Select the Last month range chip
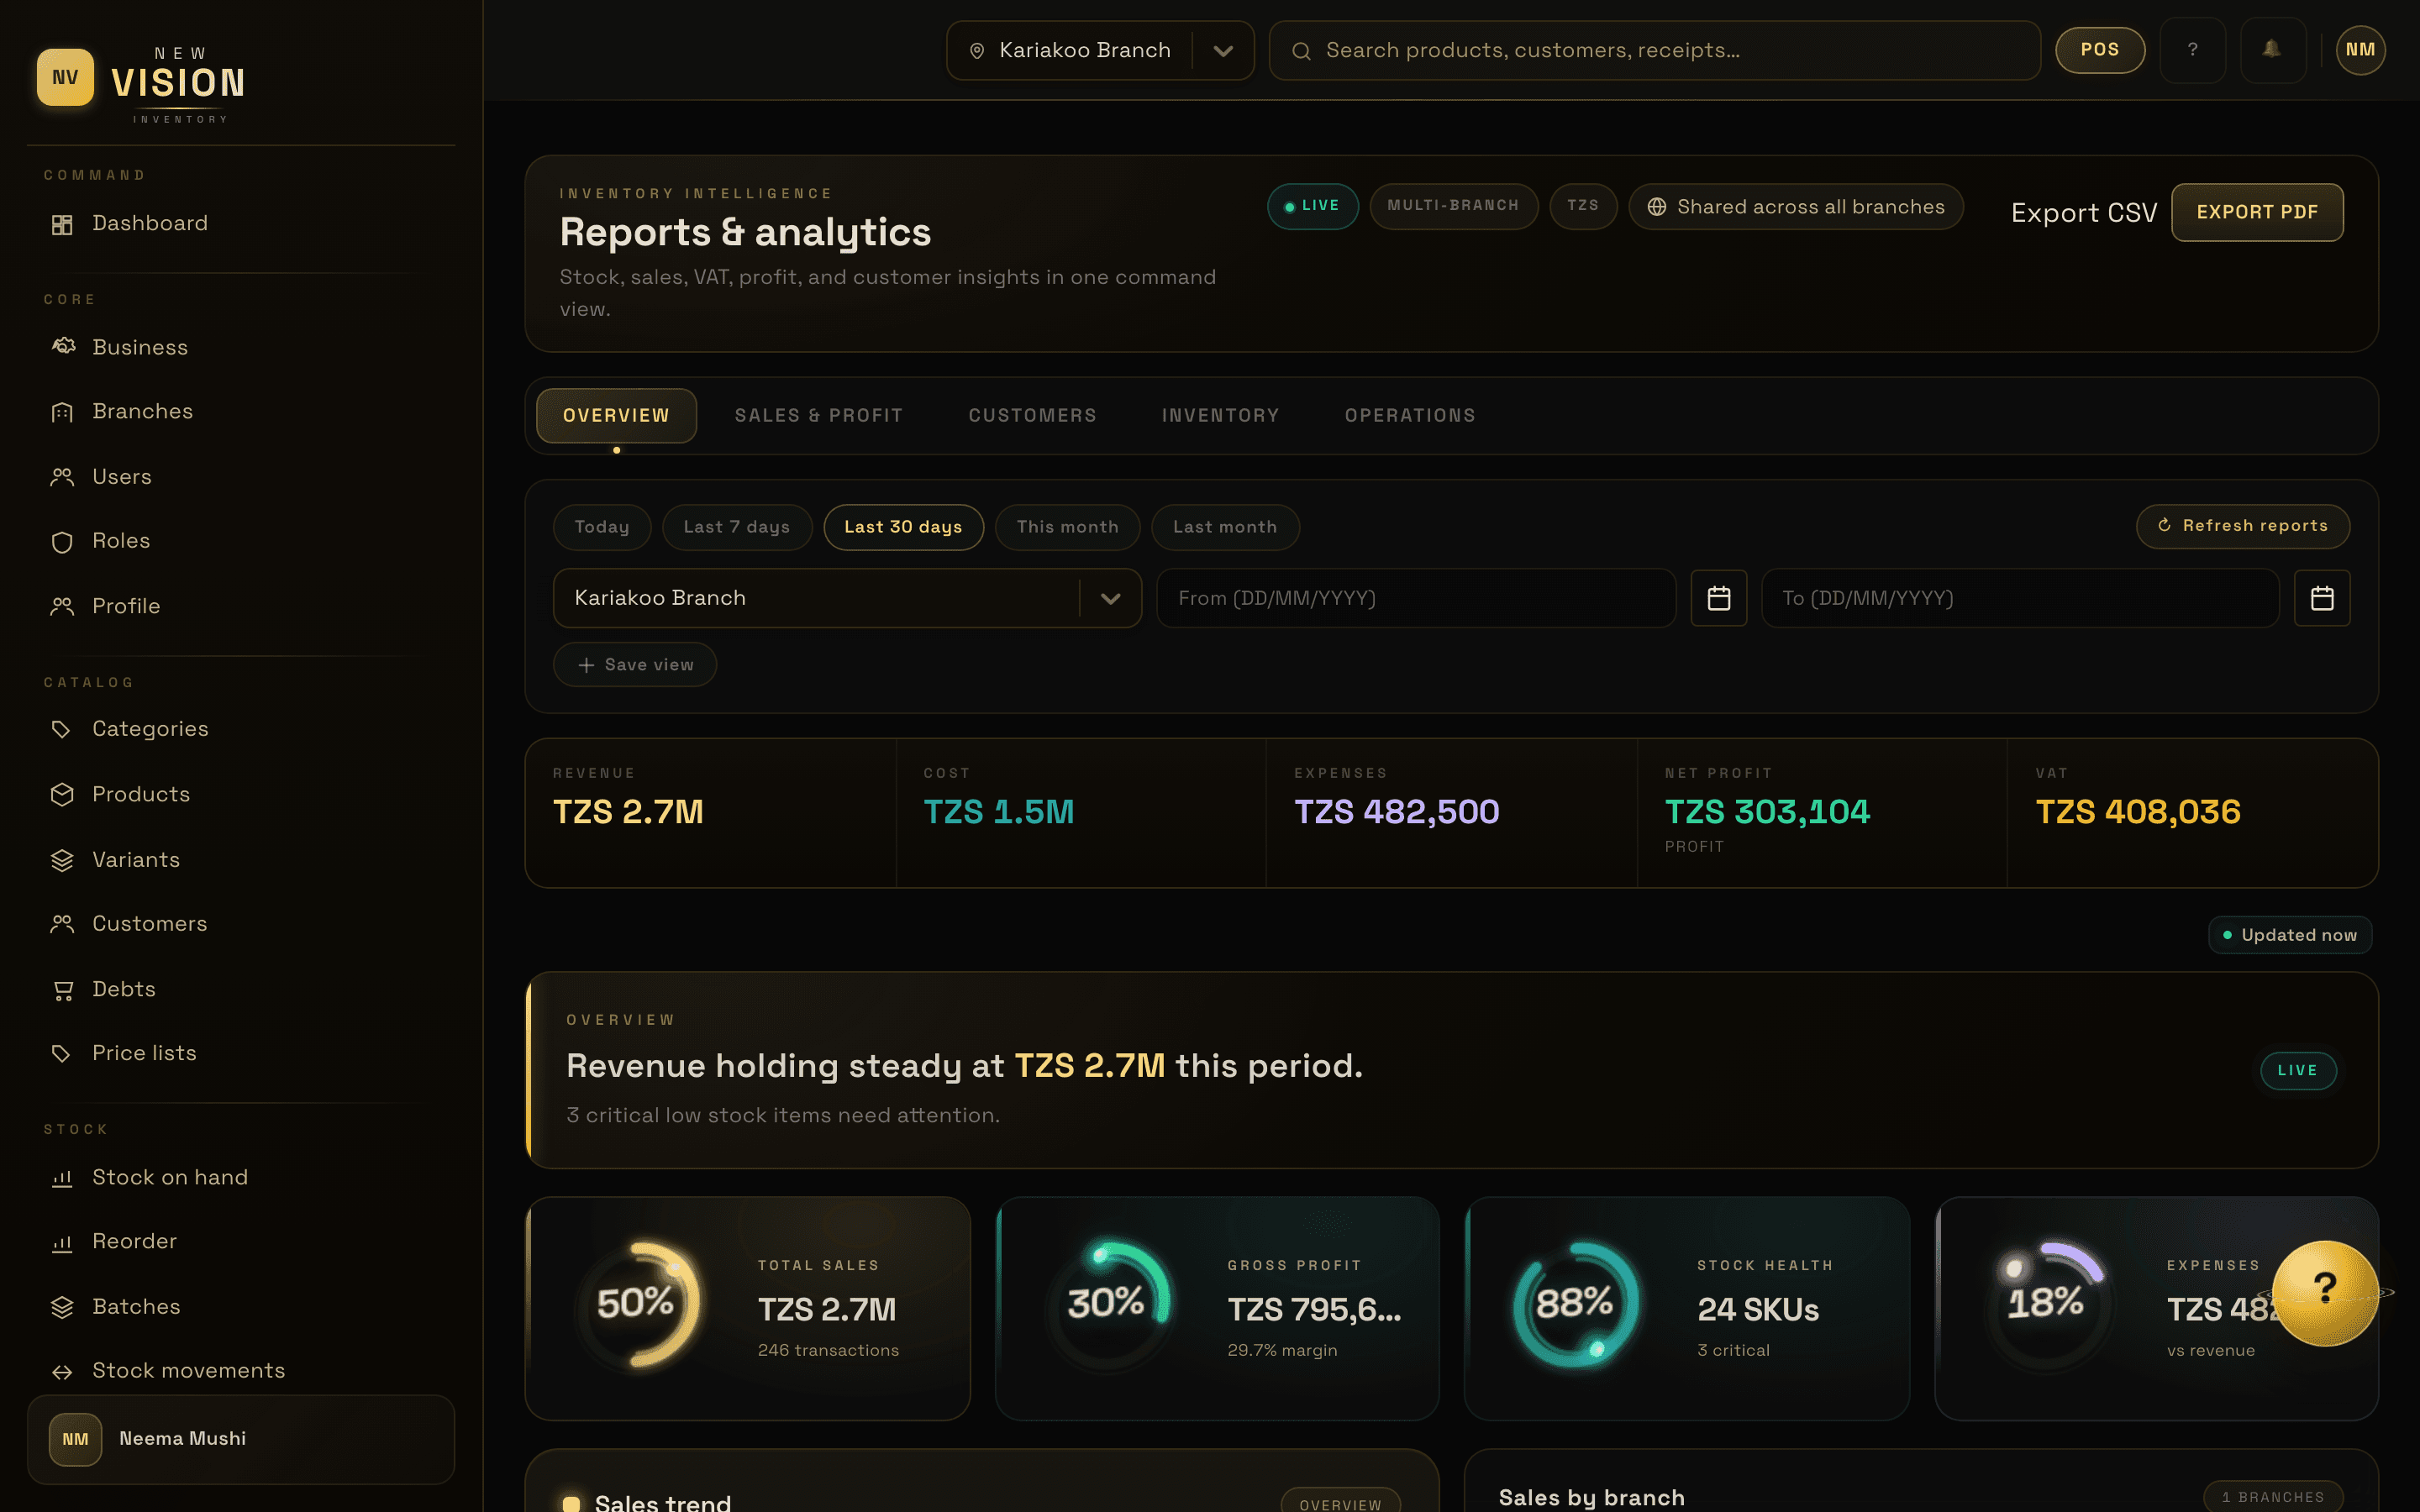Image resolution: width=2420 pixels, height=1512 pixels. pos(1225,527)
